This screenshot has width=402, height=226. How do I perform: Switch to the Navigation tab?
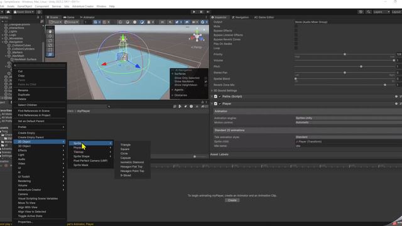(x=240, y=17)
